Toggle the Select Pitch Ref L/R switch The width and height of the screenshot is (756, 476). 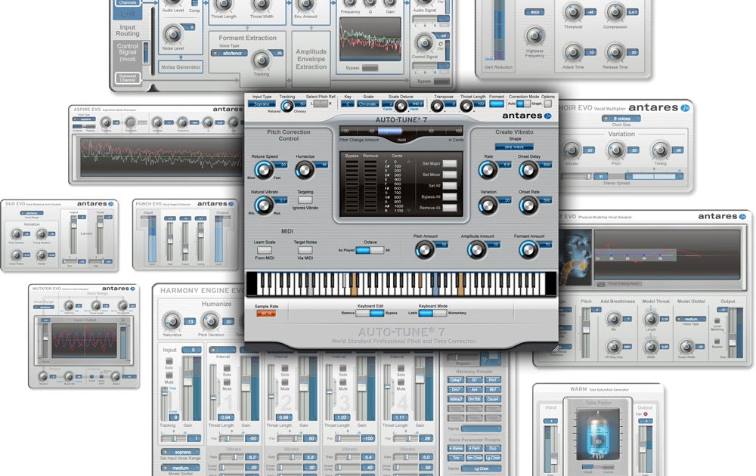321,104
